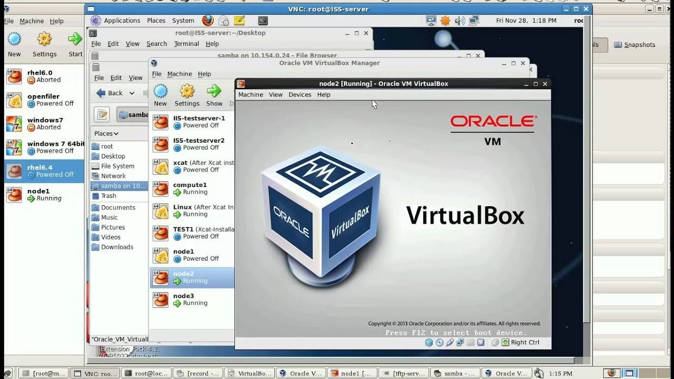Click the volume speaker icon in GNOME panel

pos(460,21)
